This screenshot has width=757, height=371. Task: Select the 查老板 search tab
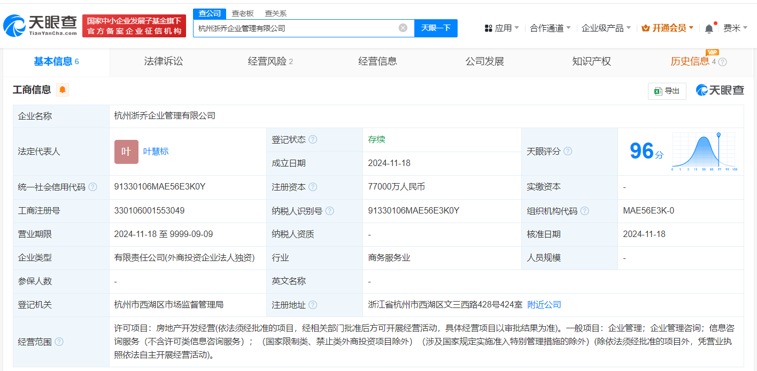[x=242, y=13]
